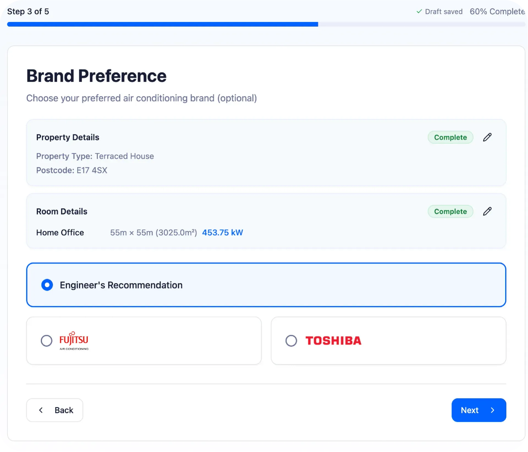Click the Step 3 of 5 label
Viewport: 528px width, 452px height.
tap(28, 11)
